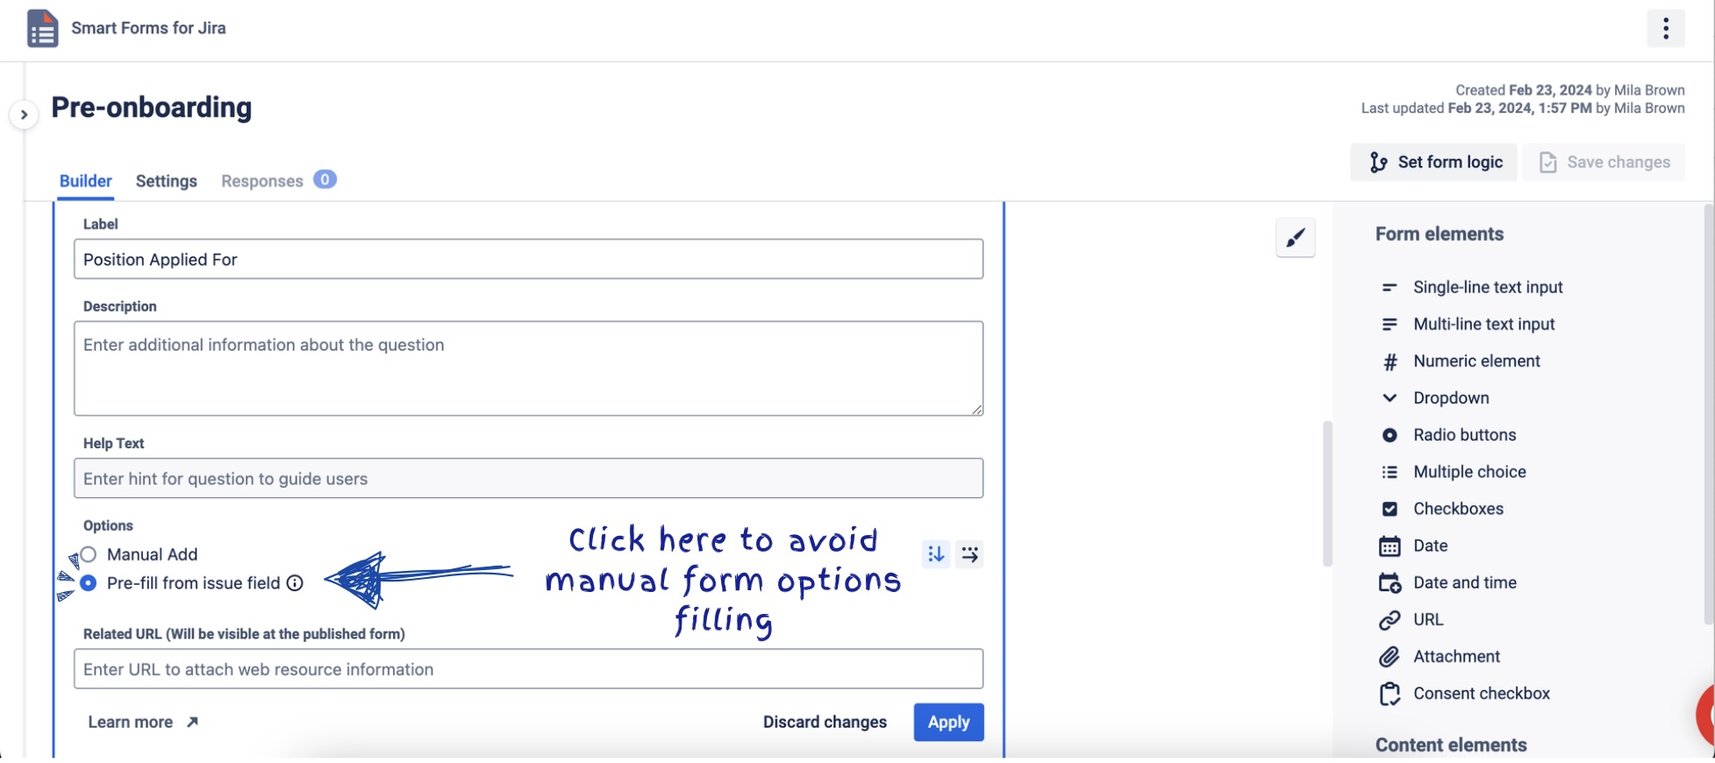The height and width of the screenshot is (763, 1715).
Task: Switch to the Settings tab
Action: click(x=166, y=181)
